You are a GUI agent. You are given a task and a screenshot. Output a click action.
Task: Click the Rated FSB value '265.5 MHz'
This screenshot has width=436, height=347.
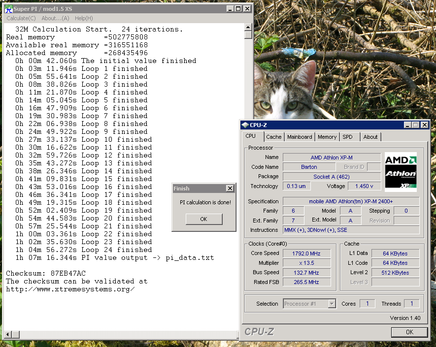pyautogui.click(x=307, y=282)
